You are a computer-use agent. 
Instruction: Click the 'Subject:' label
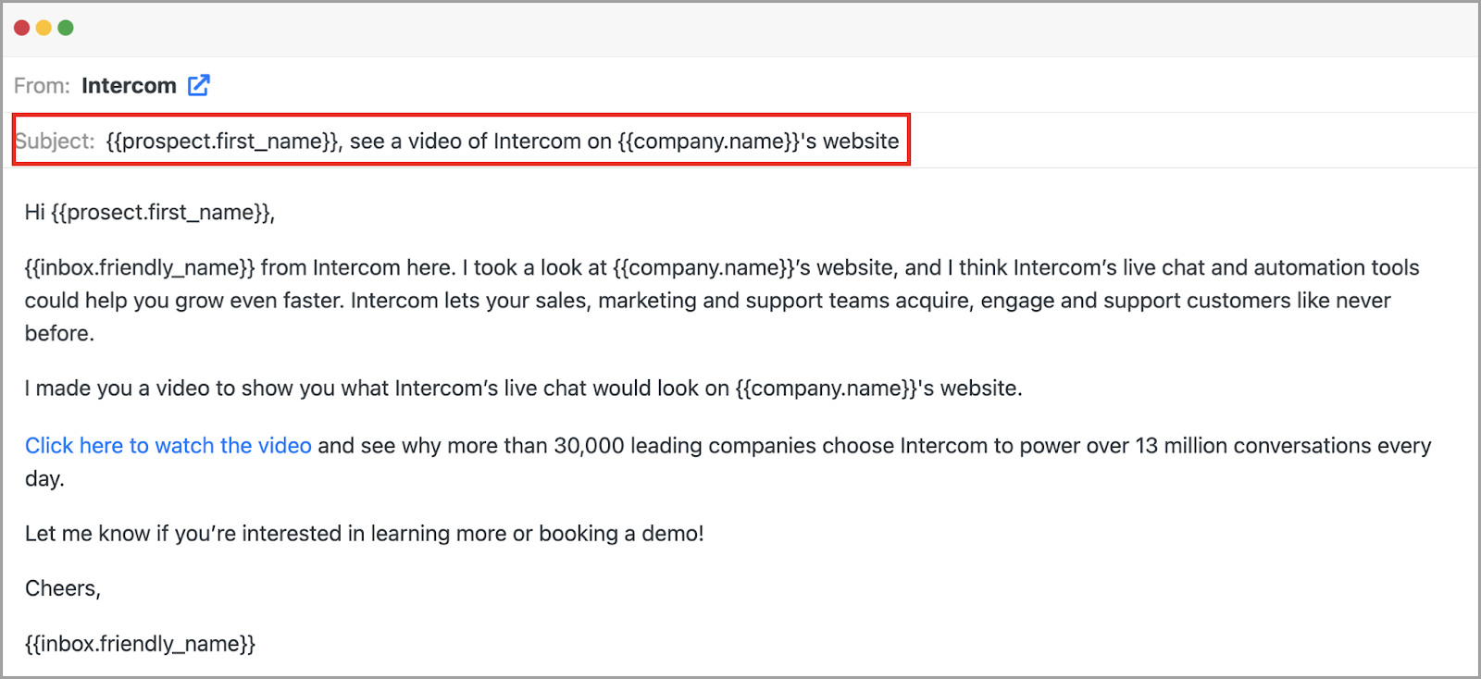pyautogui.click(x=55, y=142)
